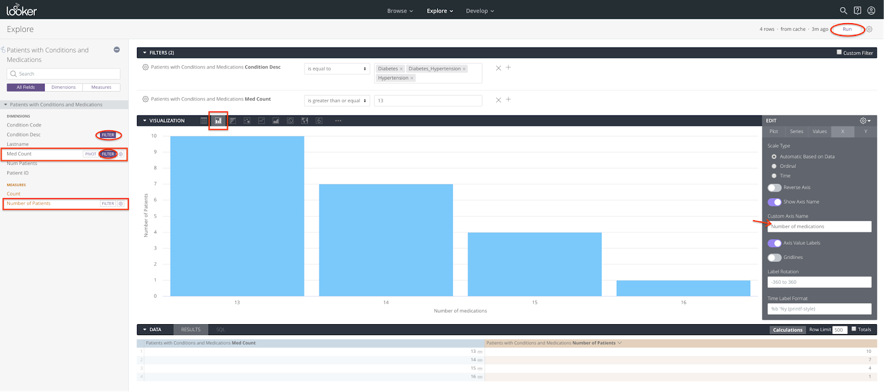Open the 'is greater than or equal' dropdown
Image resolution: width=884 pixels, height=392 pixels.
[336, 100]
